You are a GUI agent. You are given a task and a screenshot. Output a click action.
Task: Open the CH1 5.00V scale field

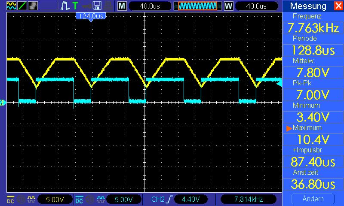(55, 199)
